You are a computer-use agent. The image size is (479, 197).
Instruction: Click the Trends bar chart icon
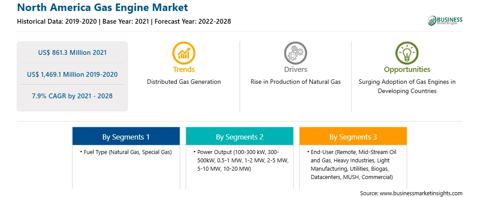tap(184, 53)
